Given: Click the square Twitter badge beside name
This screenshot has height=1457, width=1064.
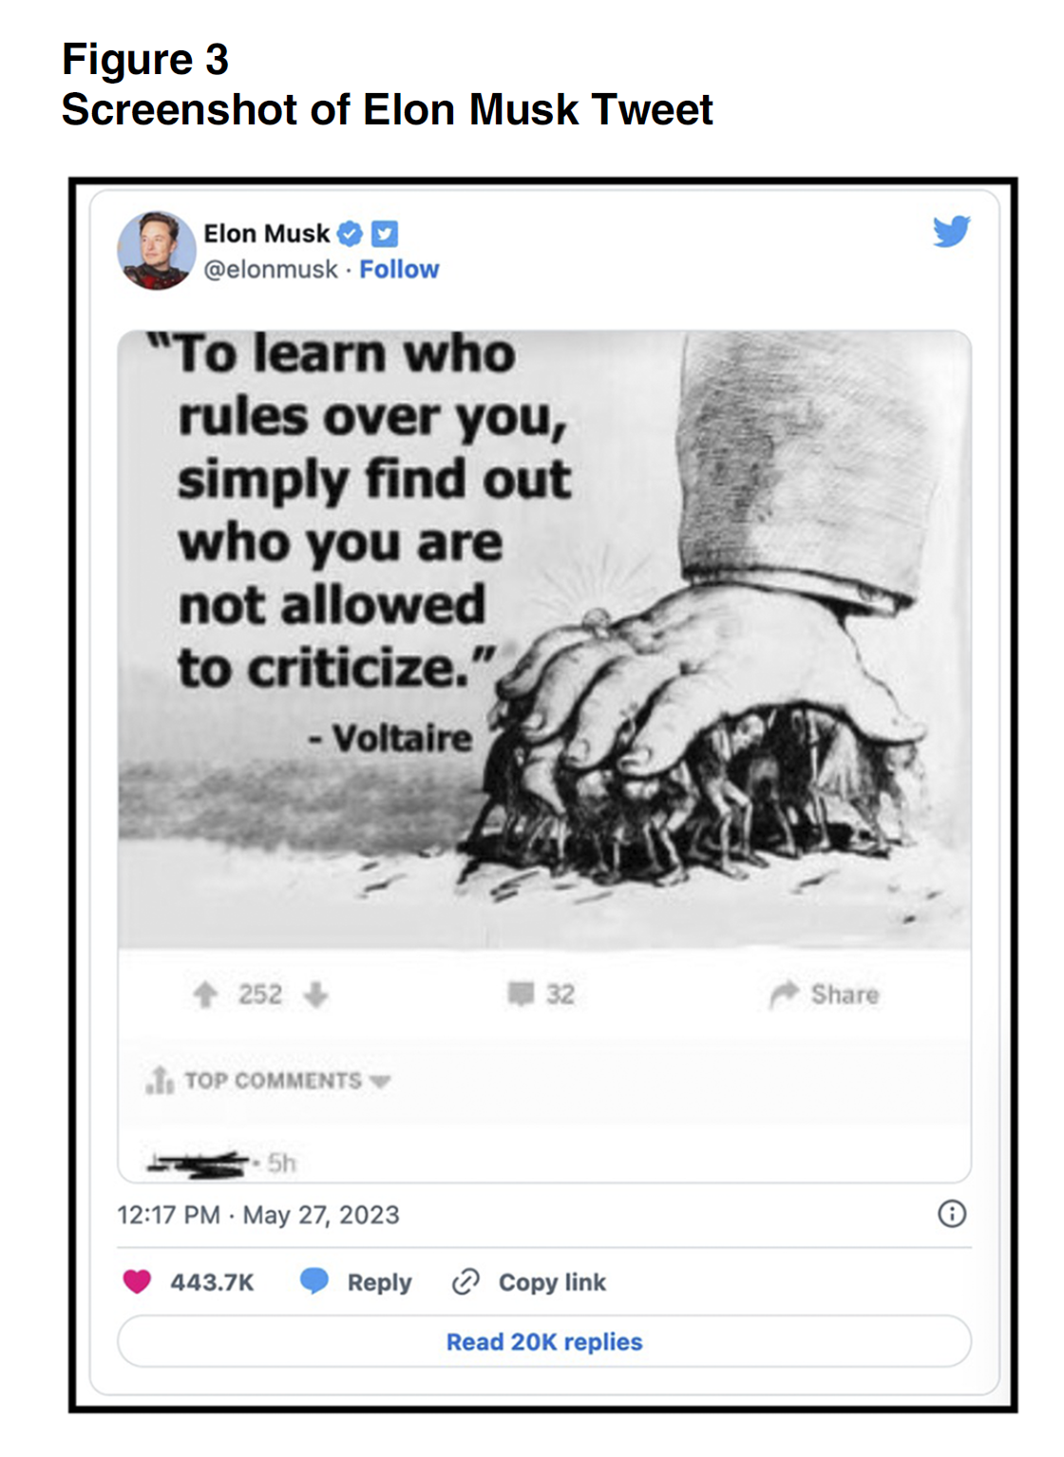Looking at the screenshot, I should click(x=384, y=234).
